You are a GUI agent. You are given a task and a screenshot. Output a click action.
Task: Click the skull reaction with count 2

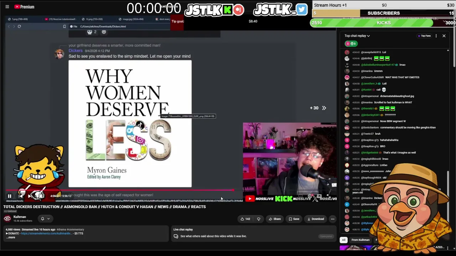click(92, 32)
